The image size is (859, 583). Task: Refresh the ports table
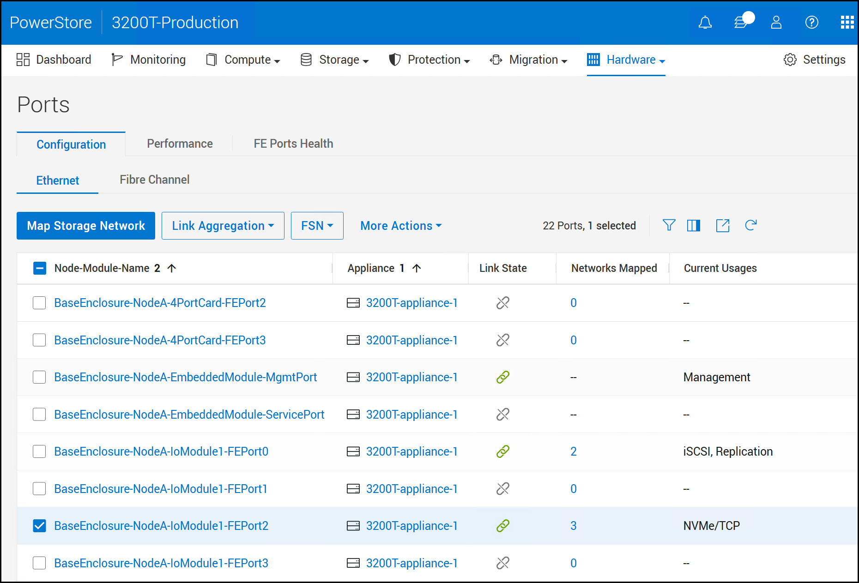[751, 225]
